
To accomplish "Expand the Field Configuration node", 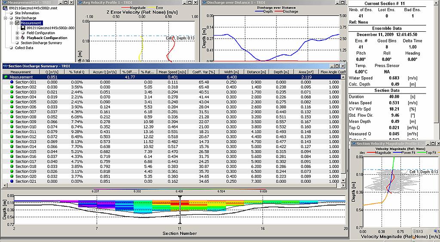I will pyautogui.click(x=17, y=33).
